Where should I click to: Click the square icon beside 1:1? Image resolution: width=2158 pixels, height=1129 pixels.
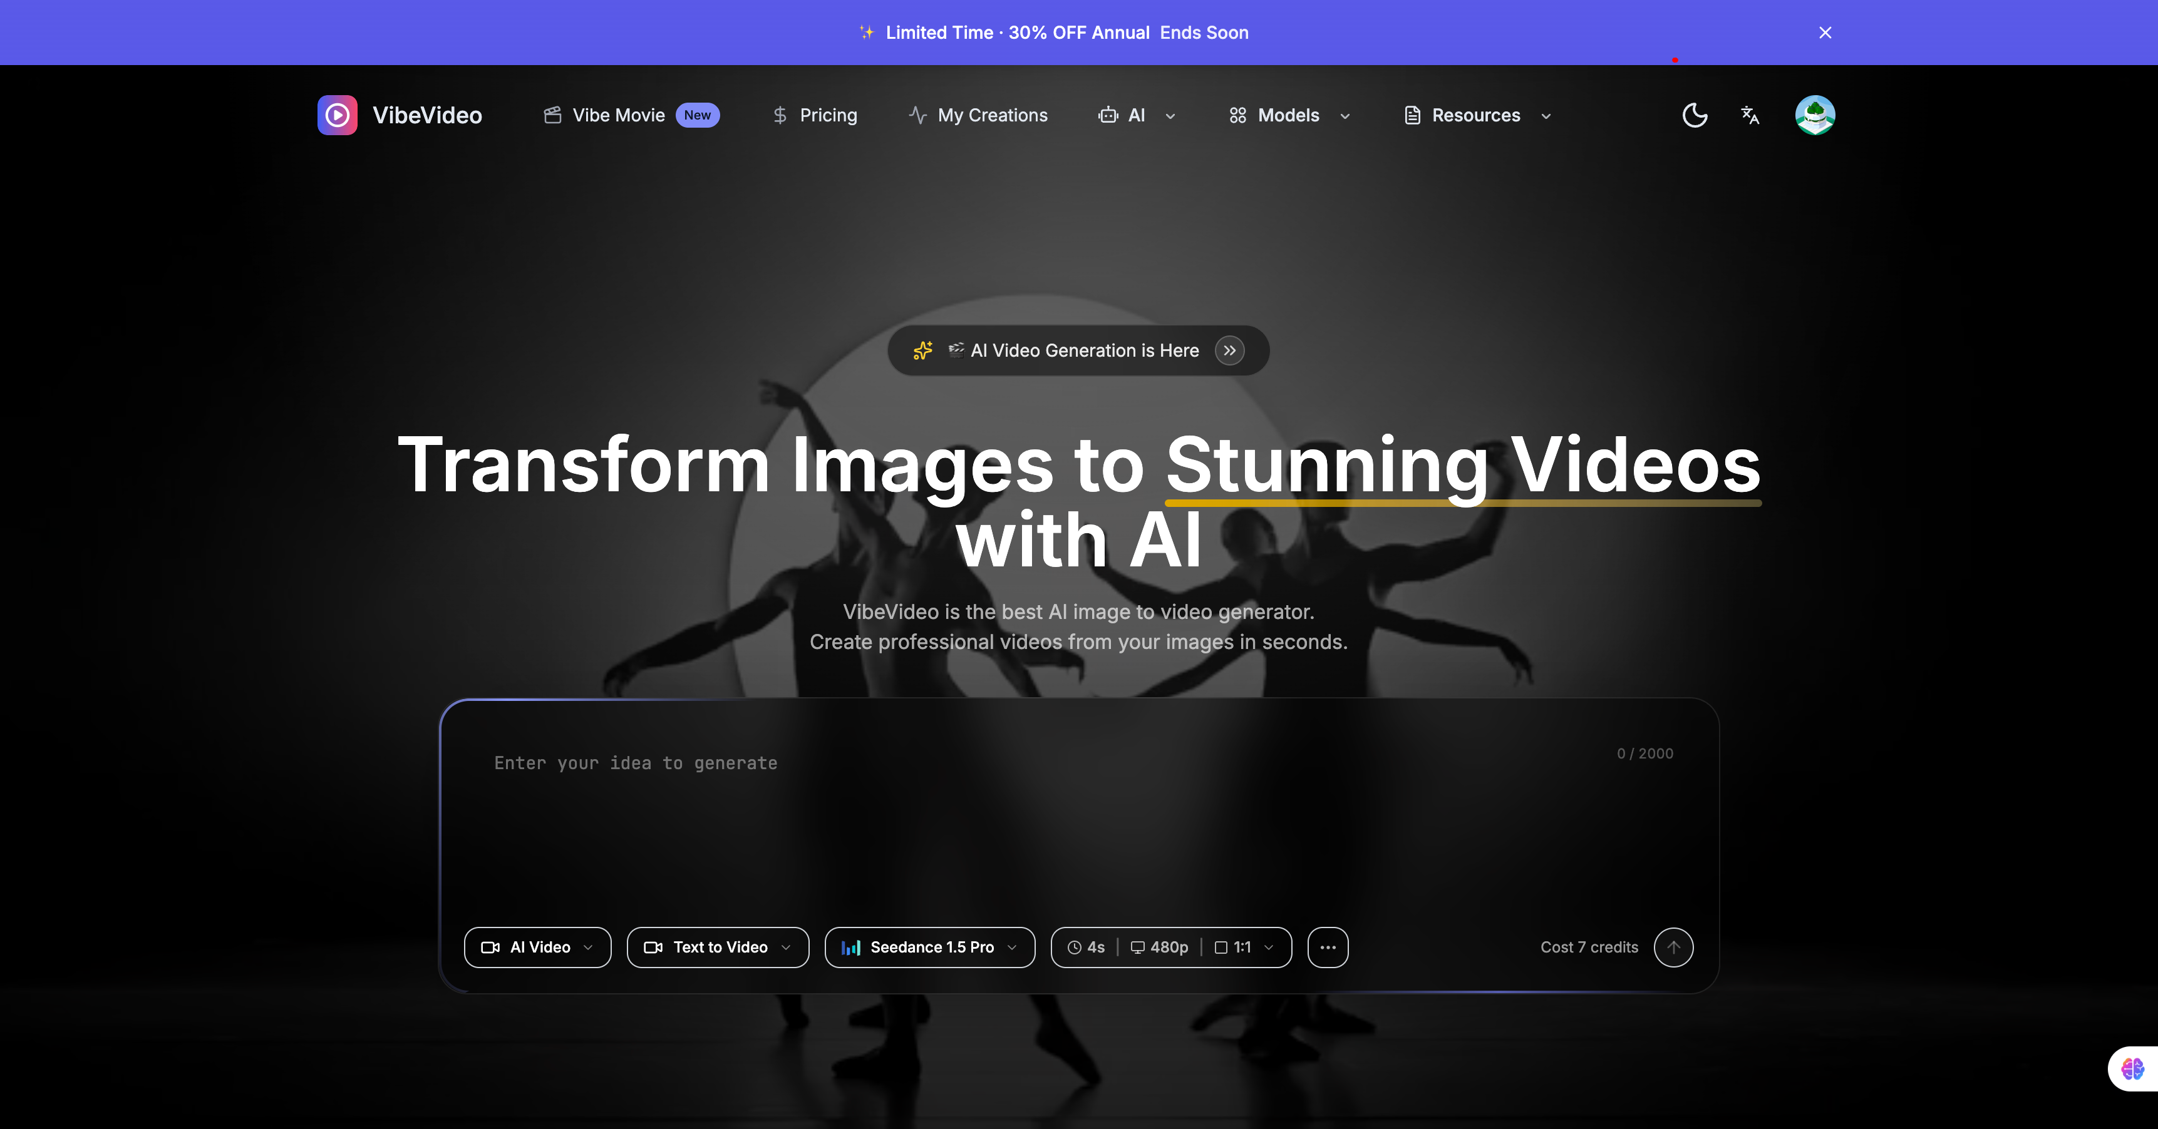click(1221, 948)
